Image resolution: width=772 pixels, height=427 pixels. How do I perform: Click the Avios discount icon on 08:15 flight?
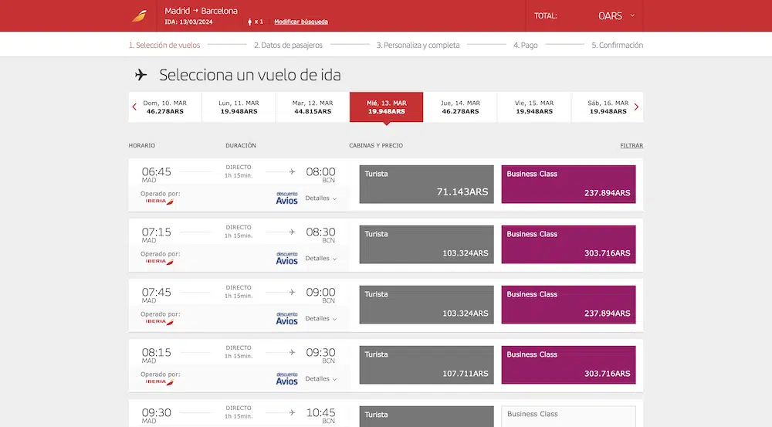click(286, 378)
